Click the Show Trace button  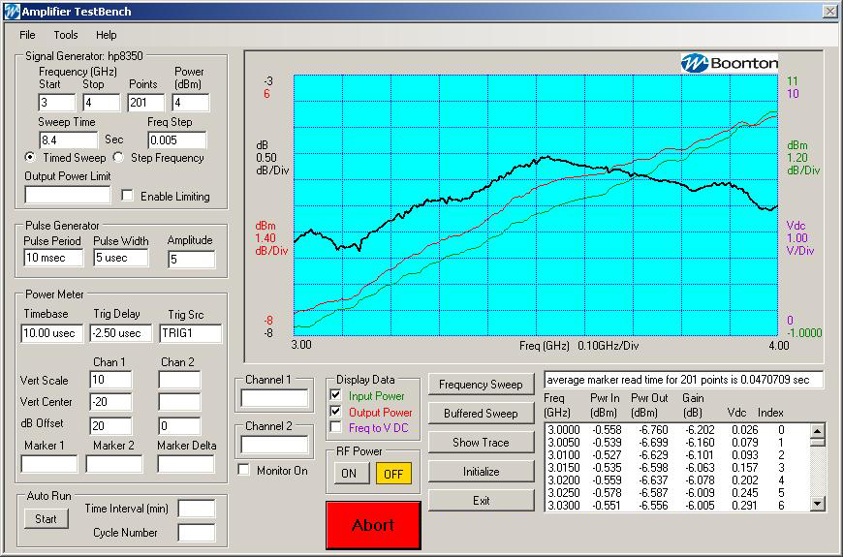(x=481, y=443)
